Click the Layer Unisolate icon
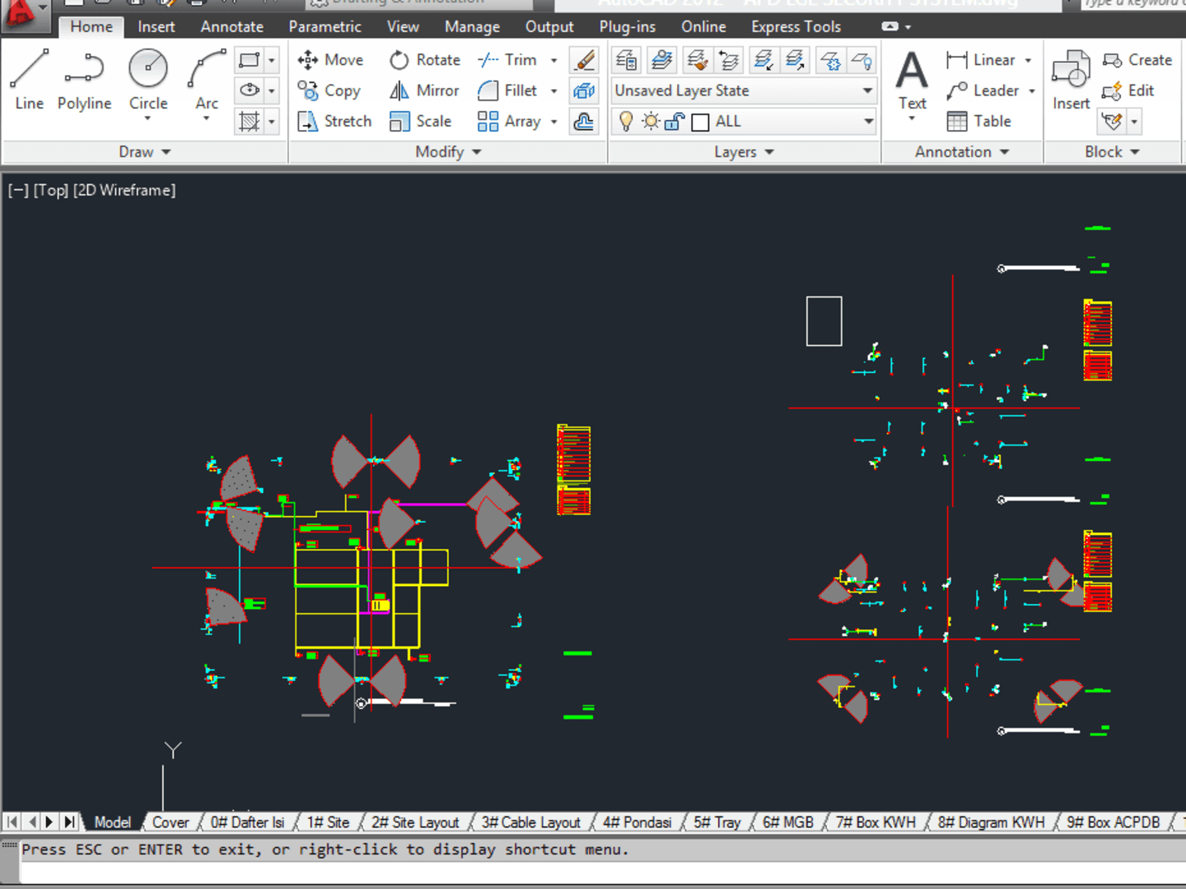Screen dimensions: 1186x889 coord(796,60)
